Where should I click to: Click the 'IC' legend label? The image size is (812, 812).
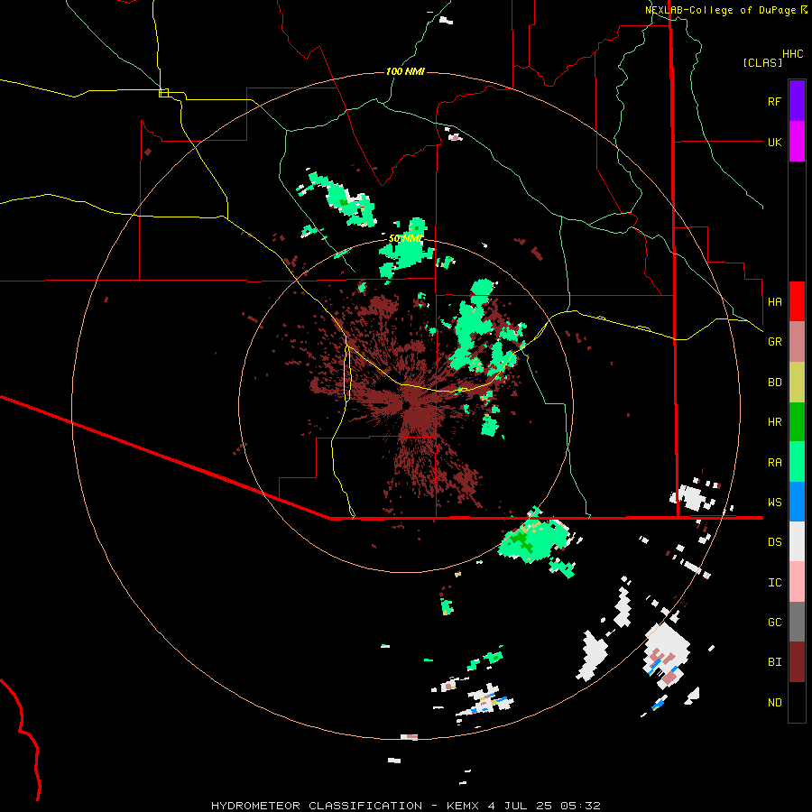click(x=774, y=583)
